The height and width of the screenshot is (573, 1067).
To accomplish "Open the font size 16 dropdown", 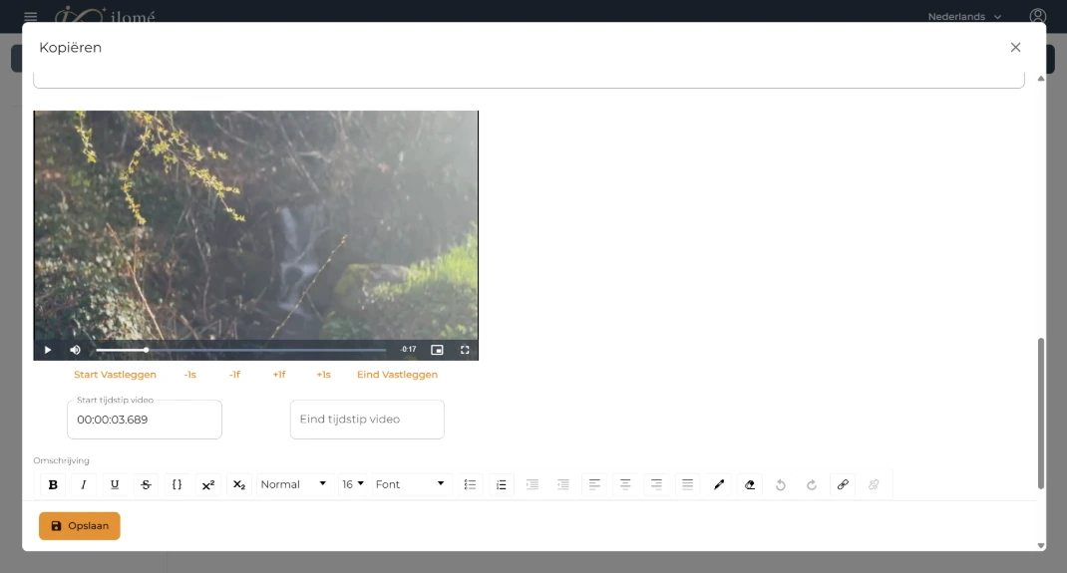I will 352,484.
